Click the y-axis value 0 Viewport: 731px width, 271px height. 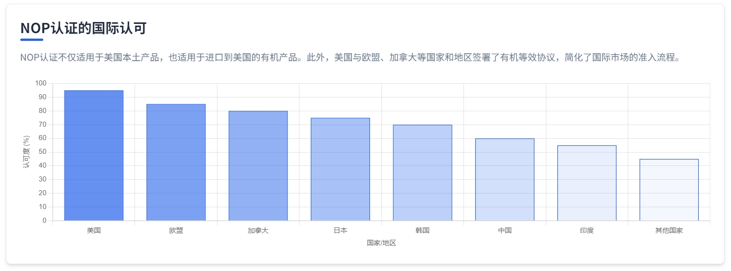[45, 220]
